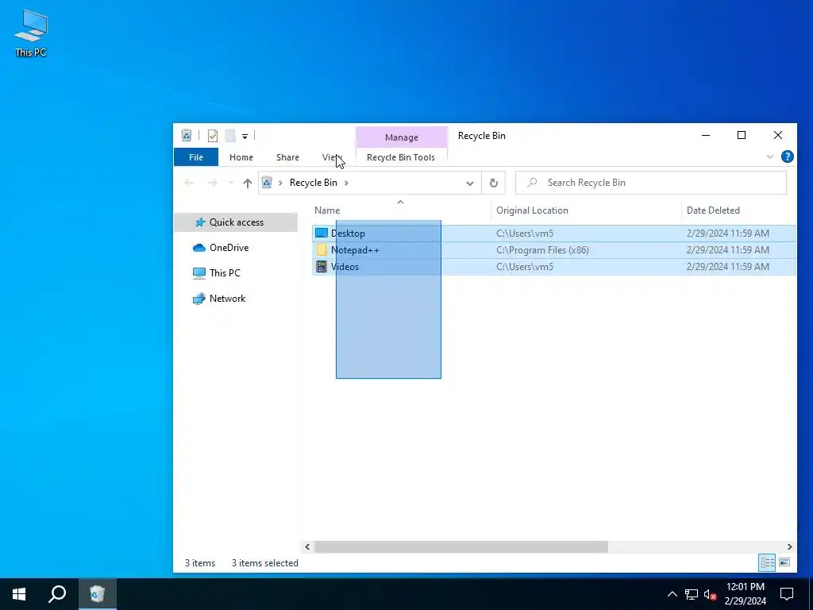This screenshot has width=813, height=610.
Task: Go forward using the Forward arrow
Action: [x=212, y=183]
